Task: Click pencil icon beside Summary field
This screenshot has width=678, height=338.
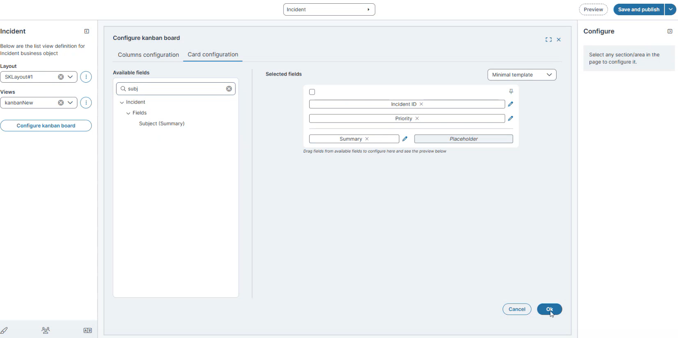Action: coord(405,139)
